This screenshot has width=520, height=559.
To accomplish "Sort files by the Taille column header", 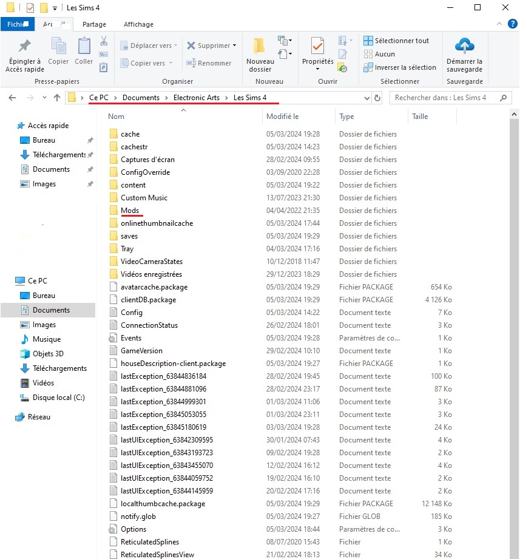I will 420,117.
